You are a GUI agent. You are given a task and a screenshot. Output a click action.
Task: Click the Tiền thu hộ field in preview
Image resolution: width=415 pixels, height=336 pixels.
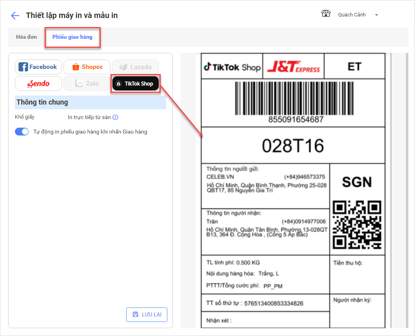point(348,263)
